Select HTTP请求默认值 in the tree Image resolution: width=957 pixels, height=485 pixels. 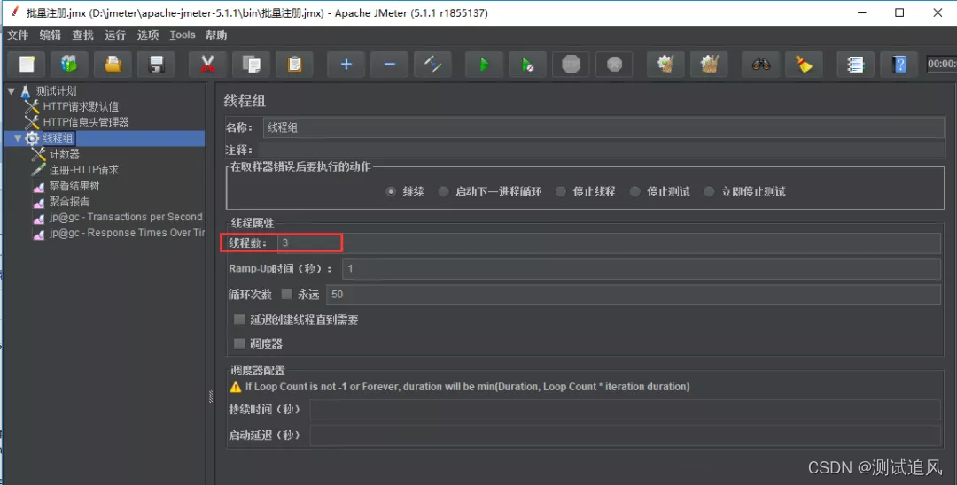pos(81,106)
